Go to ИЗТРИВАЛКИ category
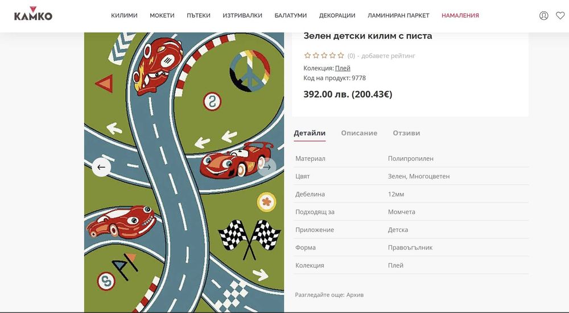The height and width of the screenshot is (313, 569). [242, 15]
